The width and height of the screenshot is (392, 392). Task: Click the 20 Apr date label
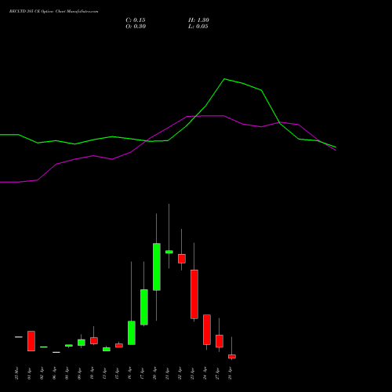coord(154,373)
